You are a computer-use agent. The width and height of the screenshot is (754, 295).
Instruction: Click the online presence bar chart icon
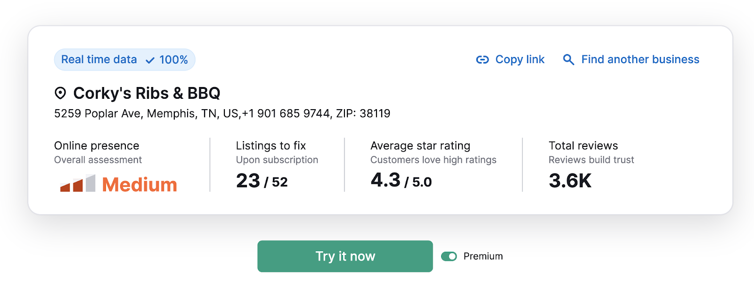click(x=78, y=183)
